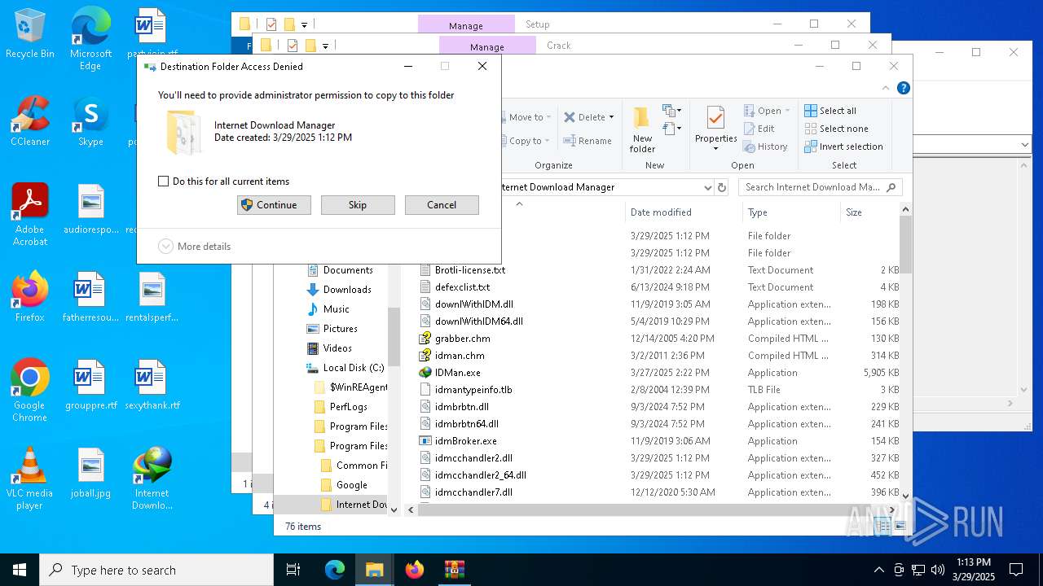
Task: Select downlWithIDM64.dll file
Action: coord(478,321)
